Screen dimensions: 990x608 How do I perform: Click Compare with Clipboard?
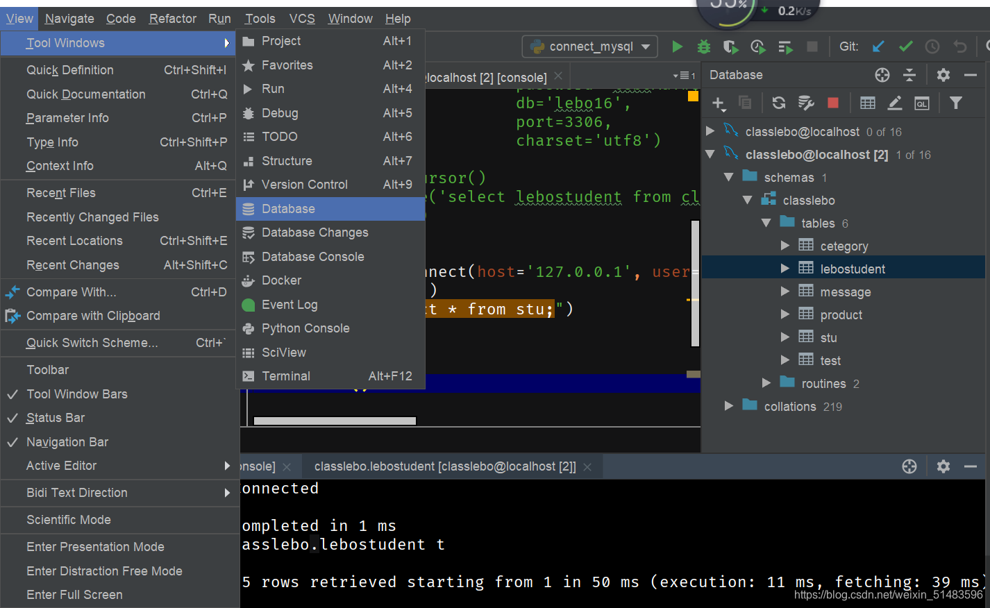point(119,316)
